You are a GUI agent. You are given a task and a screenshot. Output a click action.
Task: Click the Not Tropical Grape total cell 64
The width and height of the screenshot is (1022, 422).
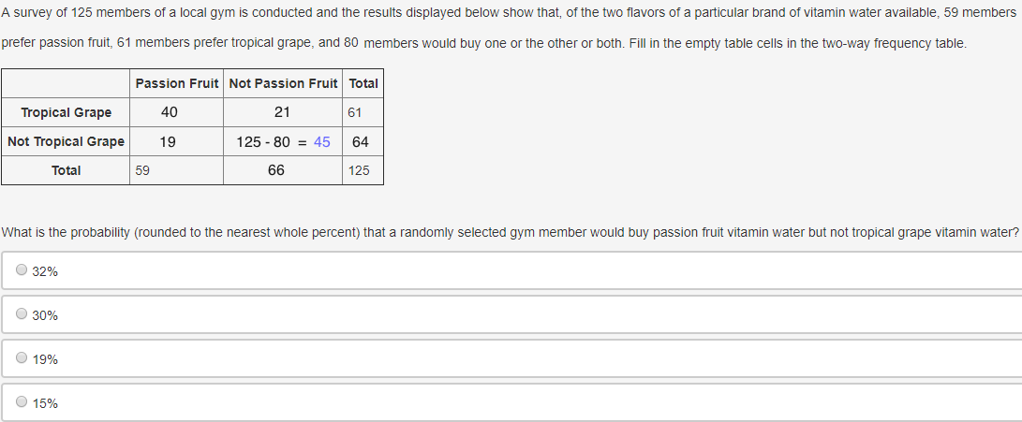click(361, 142)
